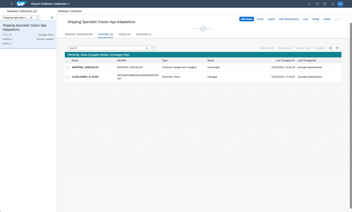Click the search magnifier in content search
Viewport: 352px width, 212px height.
pyautogui.click(x=147, y=48)
